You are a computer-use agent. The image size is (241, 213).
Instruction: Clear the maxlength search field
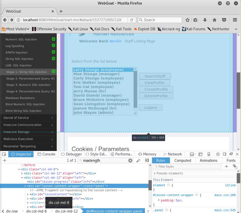point(130,161)
